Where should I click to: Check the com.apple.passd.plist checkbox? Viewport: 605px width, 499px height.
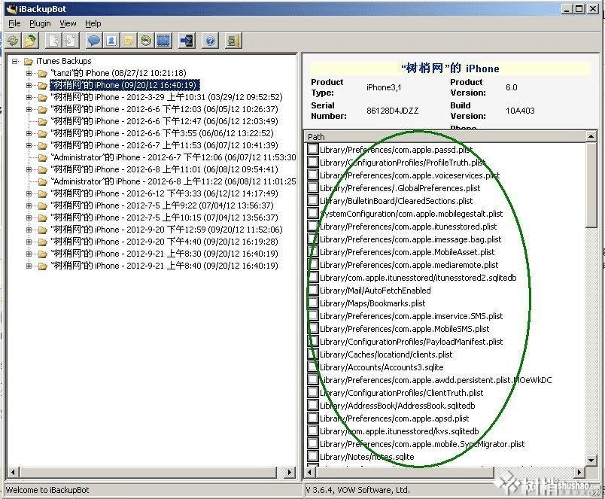[313, 149]
